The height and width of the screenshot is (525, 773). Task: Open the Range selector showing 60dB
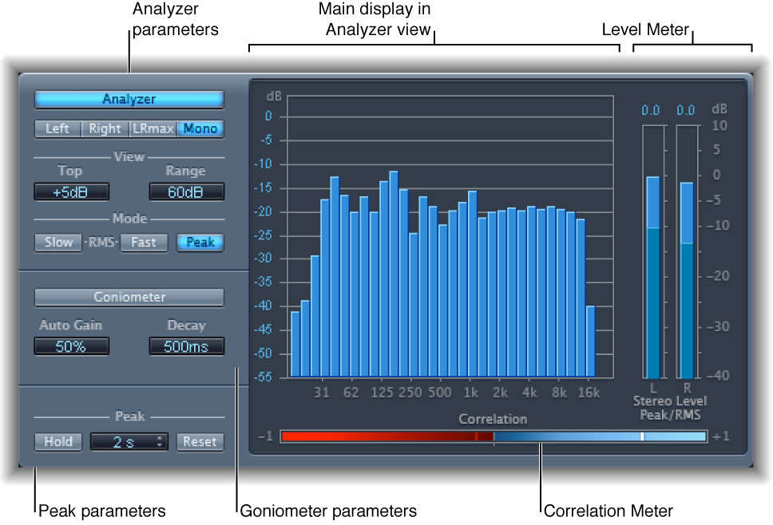tap(186, 191)
